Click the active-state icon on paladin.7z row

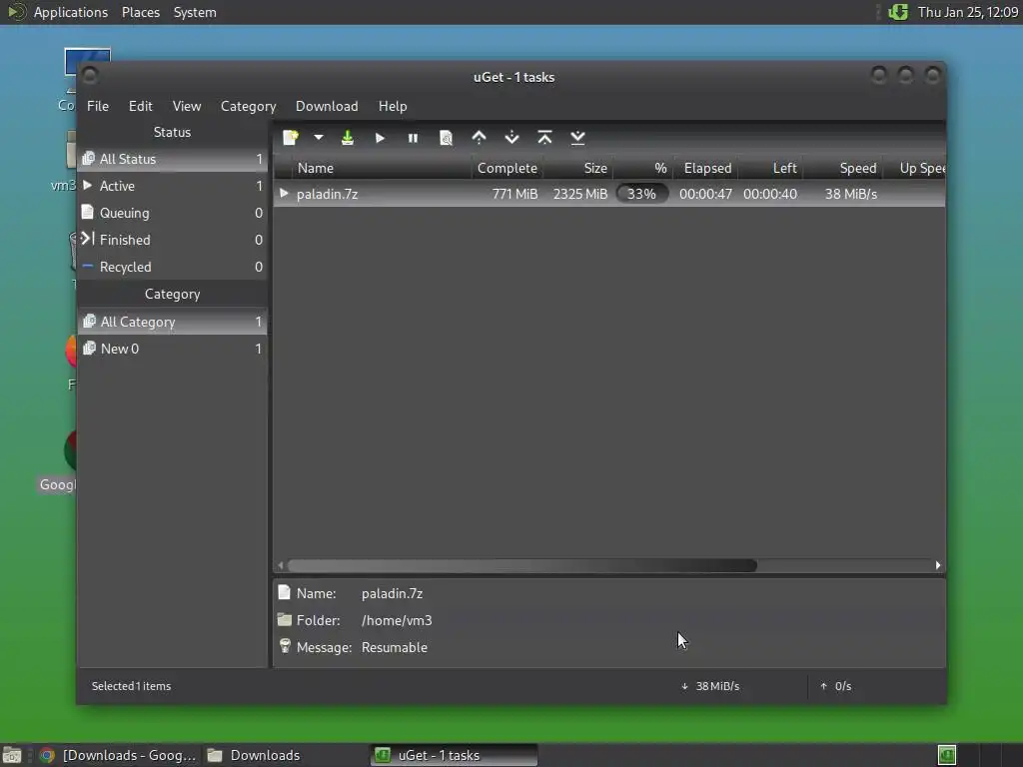284,193
